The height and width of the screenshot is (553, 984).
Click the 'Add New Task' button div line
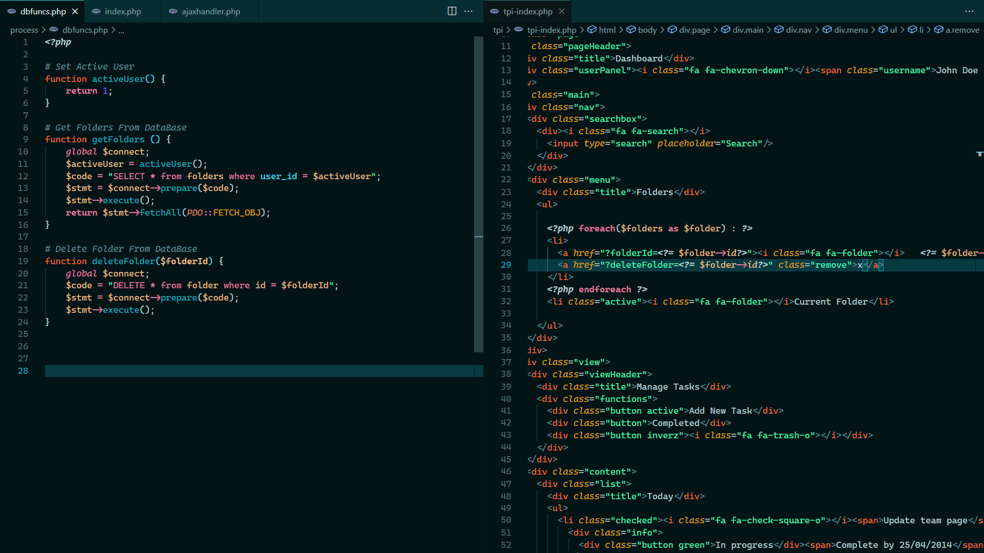coord(665,411)
